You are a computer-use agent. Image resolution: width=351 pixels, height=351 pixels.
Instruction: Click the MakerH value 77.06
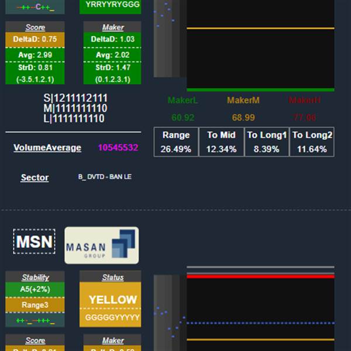tap(304, 118)
